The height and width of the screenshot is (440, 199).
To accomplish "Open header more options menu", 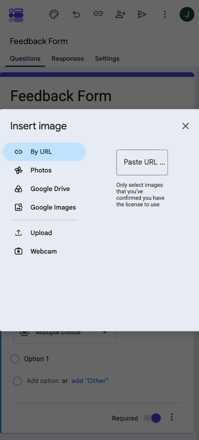I will tap(165, 14).
